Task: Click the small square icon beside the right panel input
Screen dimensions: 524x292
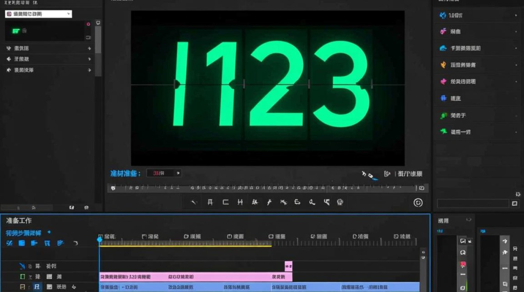Action: click(x=515, y=203)
